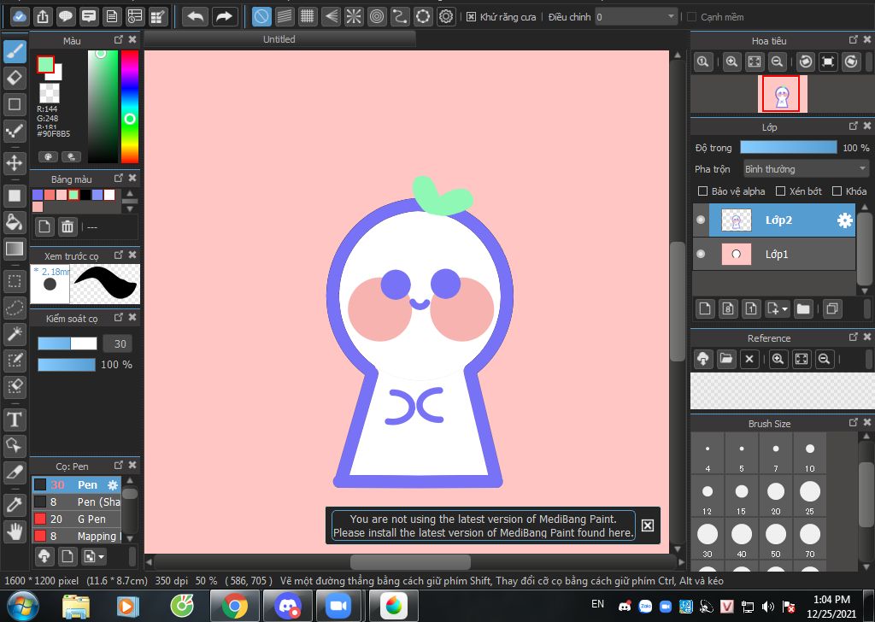
Task: Open Google Chrome from the taskbar
Action: (235, 606)
